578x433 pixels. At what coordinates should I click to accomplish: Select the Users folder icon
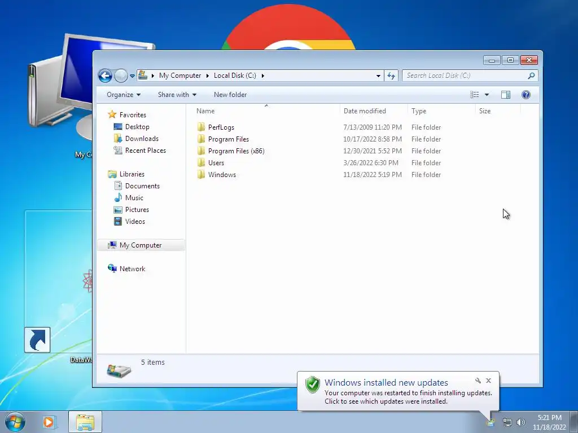pyautogui.click(x=202, y=162)
